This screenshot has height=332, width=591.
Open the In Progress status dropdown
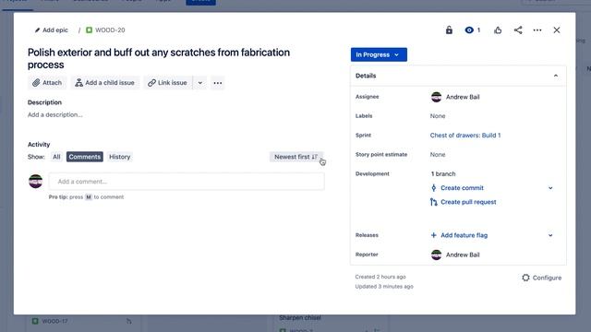[379, 54]
